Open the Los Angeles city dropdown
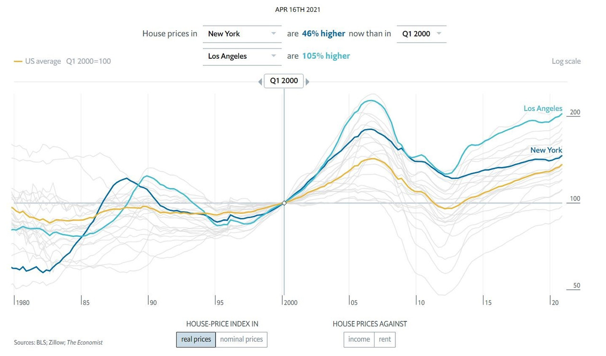 click(x=242, y=56)
